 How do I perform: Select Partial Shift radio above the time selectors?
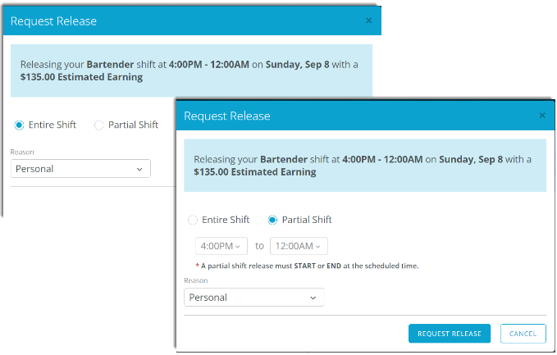tap(272, 220)
